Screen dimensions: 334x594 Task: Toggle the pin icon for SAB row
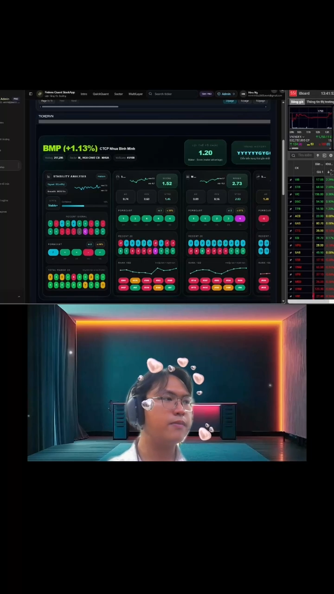click(x=291, y=252)
